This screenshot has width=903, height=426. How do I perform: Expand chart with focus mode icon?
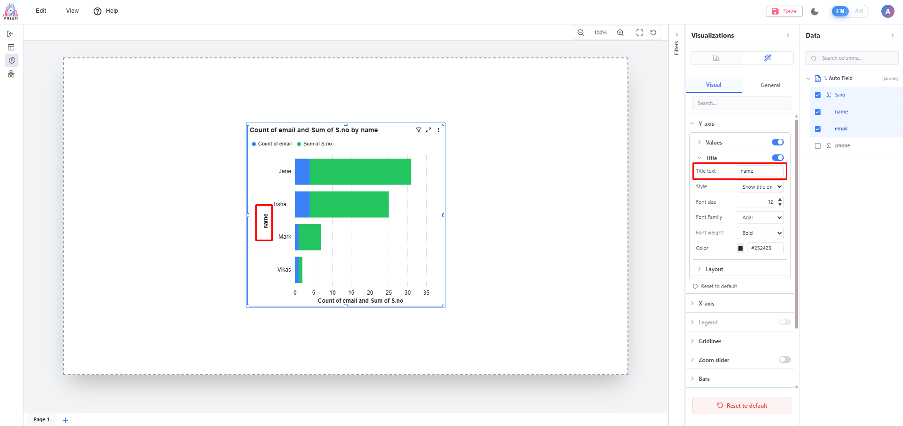[x=429, y=130]
